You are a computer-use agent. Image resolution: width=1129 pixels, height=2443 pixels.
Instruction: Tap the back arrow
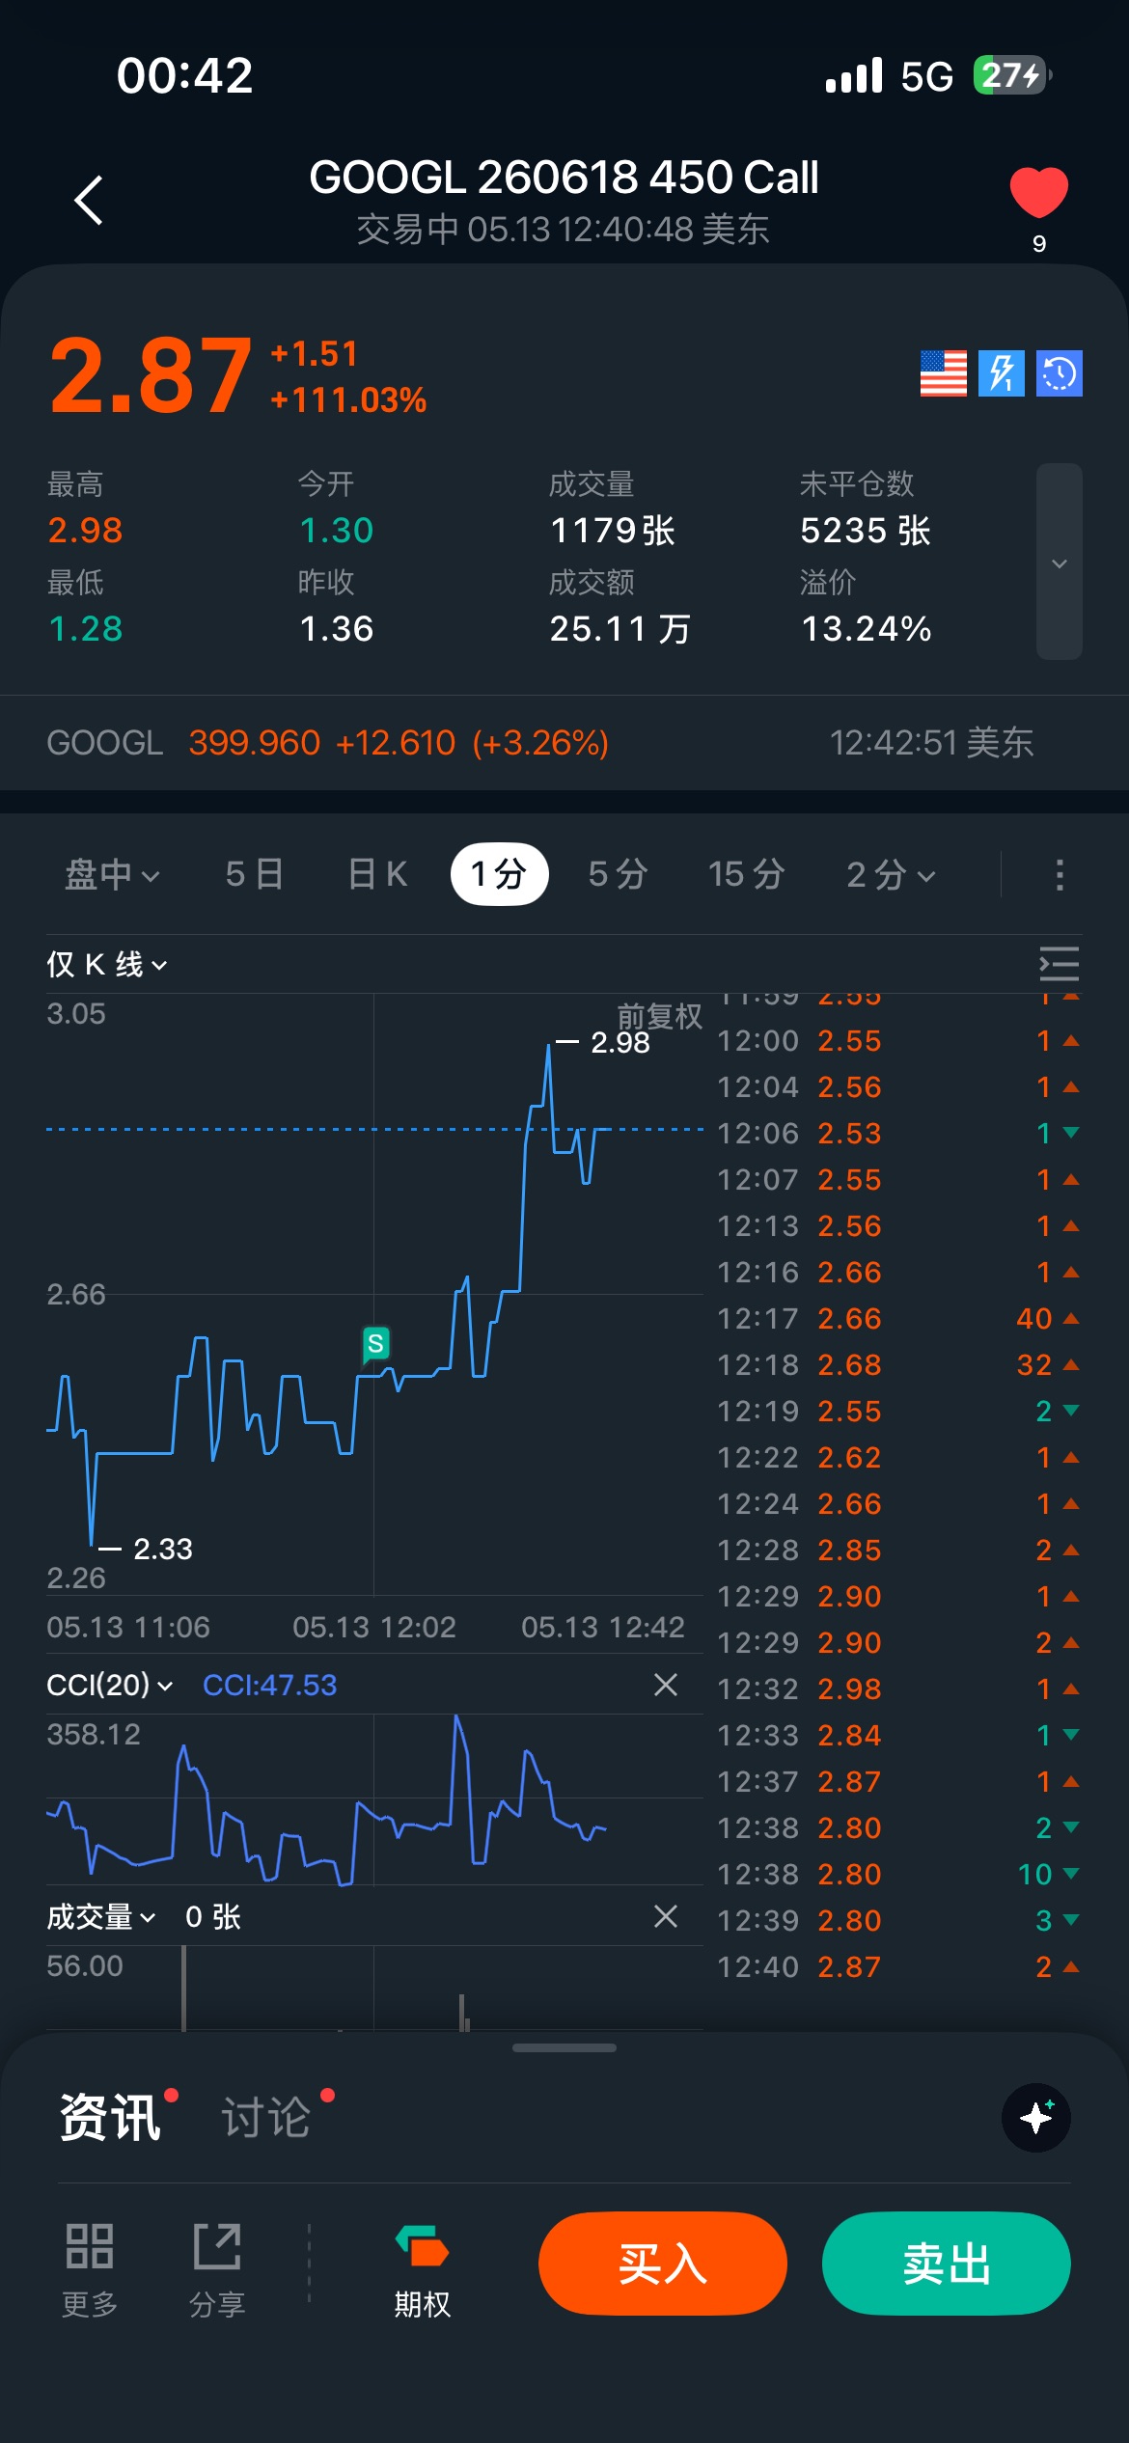tap(89, 201)
